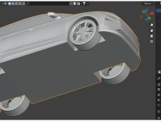Expand the hierarchy icon dropdown arrow
Viewport: 161px width, 121px height.
[x=81, y=4]
